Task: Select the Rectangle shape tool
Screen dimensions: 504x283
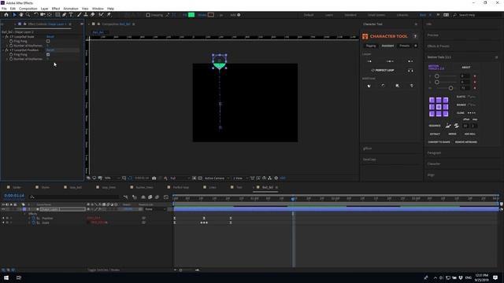Action: tap(57, 15)
